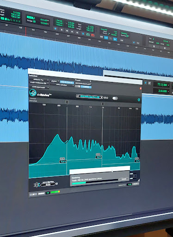
Task: Select the high band amount value at right
Action: click(137, 161)
